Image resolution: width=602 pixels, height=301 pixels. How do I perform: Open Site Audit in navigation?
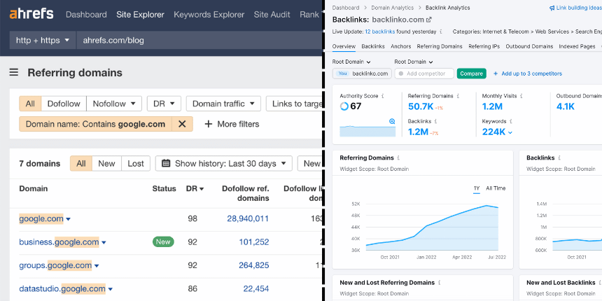point(272,15)
